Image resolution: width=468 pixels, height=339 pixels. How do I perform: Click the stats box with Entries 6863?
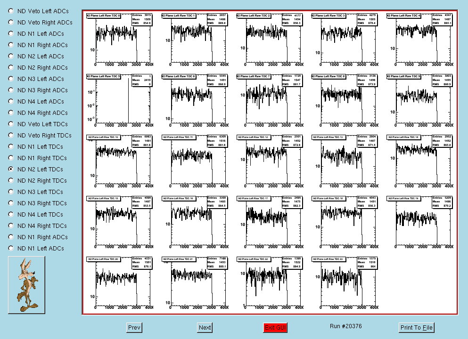coord(142,141)
